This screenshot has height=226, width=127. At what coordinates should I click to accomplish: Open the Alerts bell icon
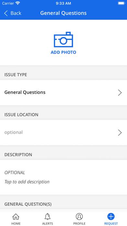(x=48, y=217)
